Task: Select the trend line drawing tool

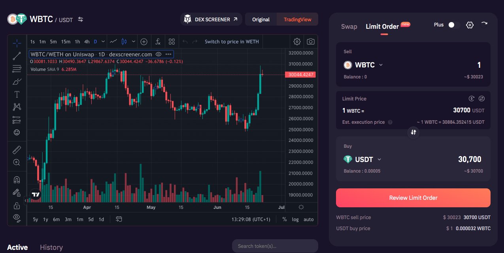Action: [17, 56]
